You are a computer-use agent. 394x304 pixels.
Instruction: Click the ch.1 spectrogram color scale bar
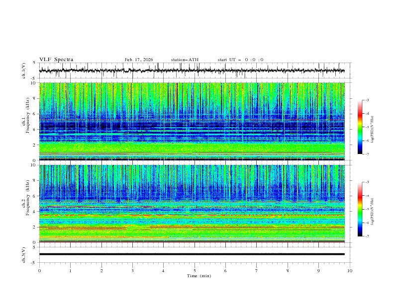tap(360, 127)
